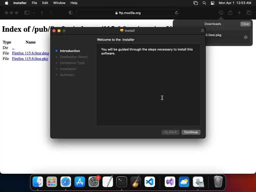
Task: Open Launchpad from the Dock
Action: pyautogui.click(x=52, y=182)
